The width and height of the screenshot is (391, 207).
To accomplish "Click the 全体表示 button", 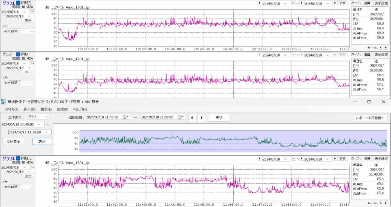I will pos(14,141).
